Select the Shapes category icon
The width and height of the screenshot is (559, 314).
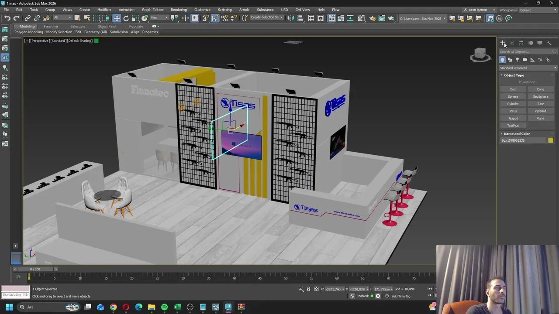510,60
